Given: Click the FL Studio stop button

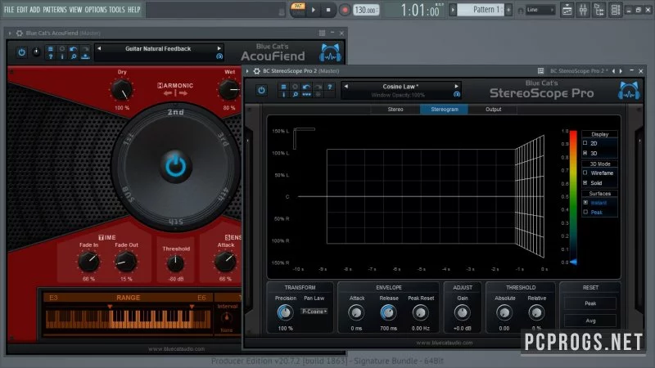Looking at the screenshot, I should click(x=328, y=10).
